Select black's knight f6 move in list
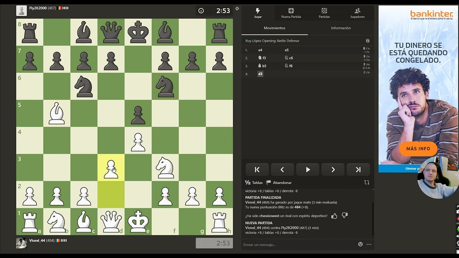Viewport: 459px width, 258px height. [289, 66]
